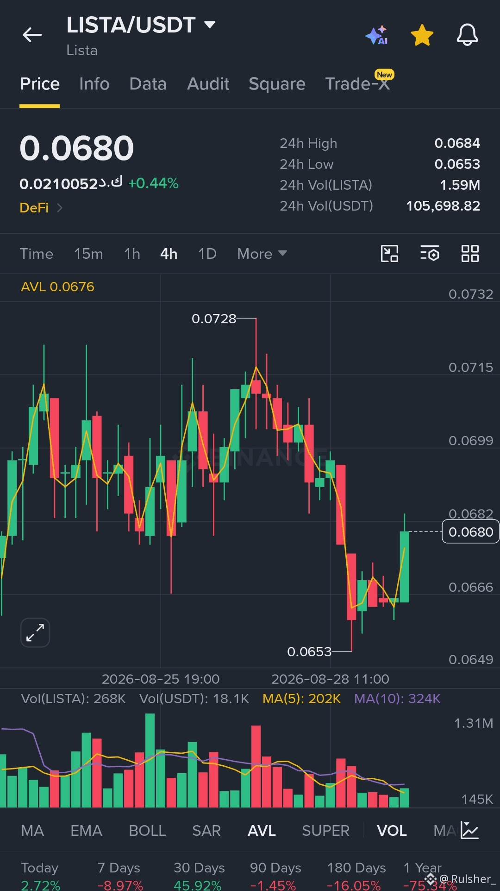The height and width of the screenshot is (891, 500).
Task: Click the Today 2.72% performance
Action: (41, 876)
